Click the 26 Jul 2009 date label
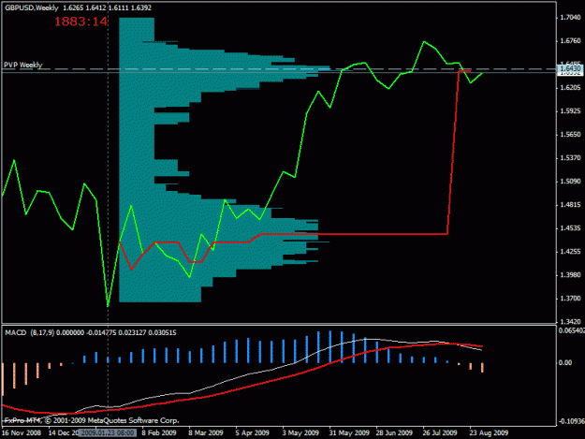Screen dimensions: 585x439 (x=440, y=432)
